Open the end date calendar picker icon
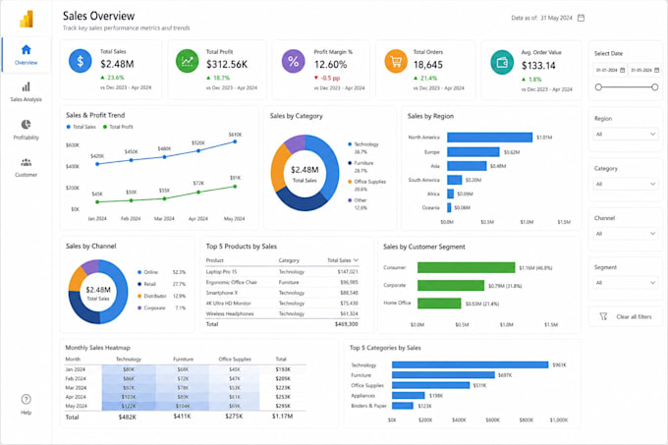668x445 pixels. [x=656, y=71]
